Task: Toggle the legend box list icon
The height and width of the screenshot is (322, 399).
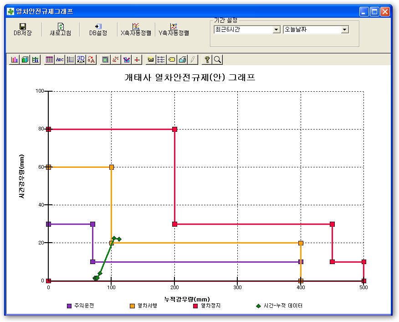Action: (x=161, y=59)
